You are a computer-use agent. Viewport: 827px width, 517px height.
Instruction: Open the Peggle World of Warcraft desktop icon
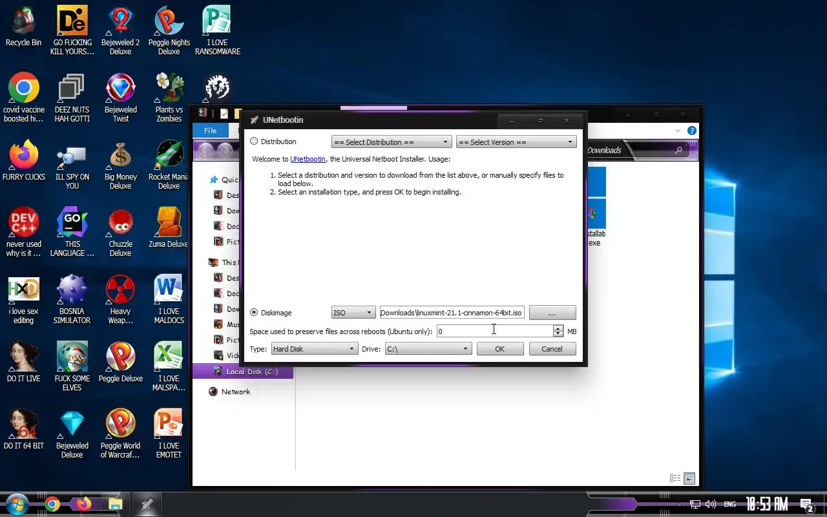pyautogui.click(x=120, y=434)
